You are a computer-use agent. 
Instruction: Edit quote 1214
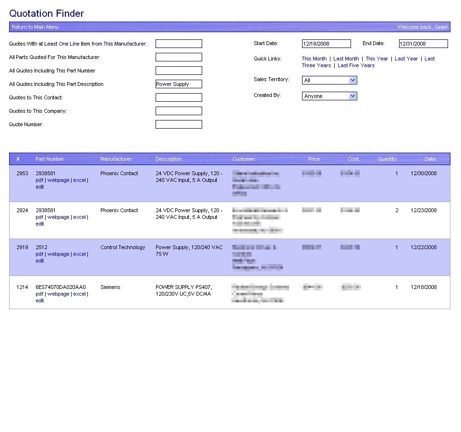pos(40,300)
